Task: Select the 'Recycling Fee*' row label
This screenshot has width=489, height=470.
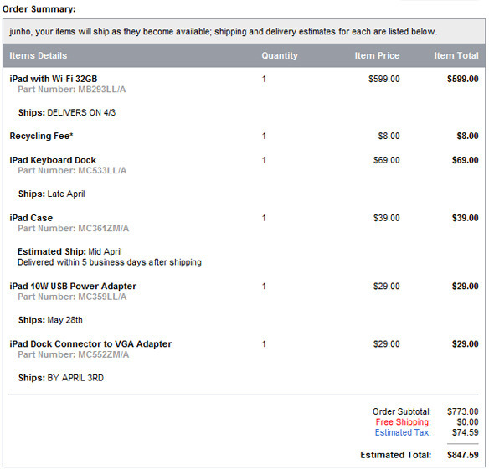Action: [41, 136]
